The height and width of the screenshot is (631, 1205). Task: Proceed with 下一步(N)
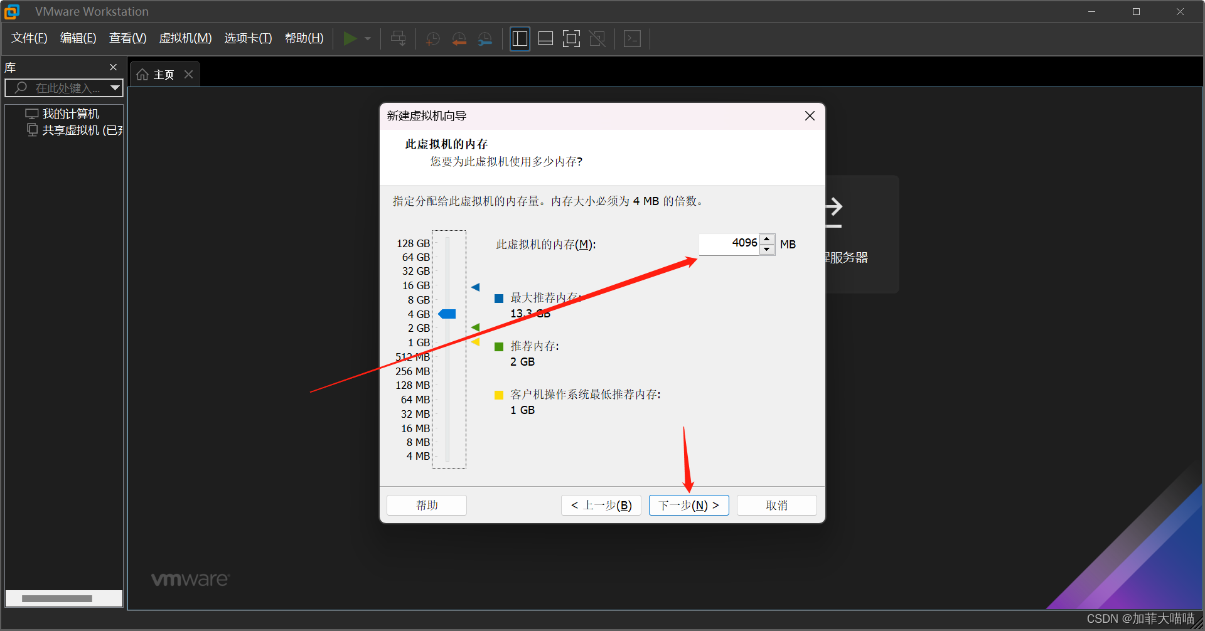coord(689,505)
